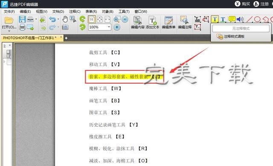273x166 pixels.
Task: Select the red line drawing tool
Action: tap(249, 19)
